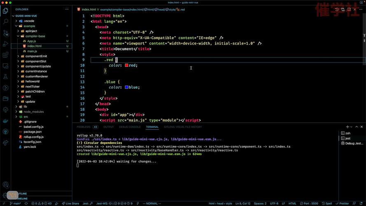
Task: Open the GitHub icon in activity bar
Action: click(x=5, y=132)
